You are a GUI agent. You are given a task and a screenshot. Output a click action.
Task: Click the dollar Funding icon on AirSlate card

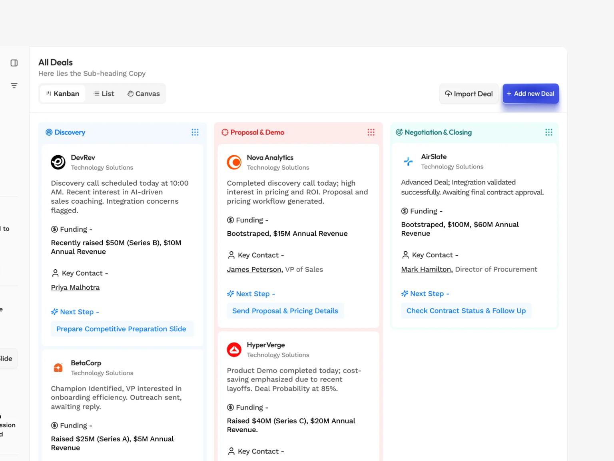405,211
